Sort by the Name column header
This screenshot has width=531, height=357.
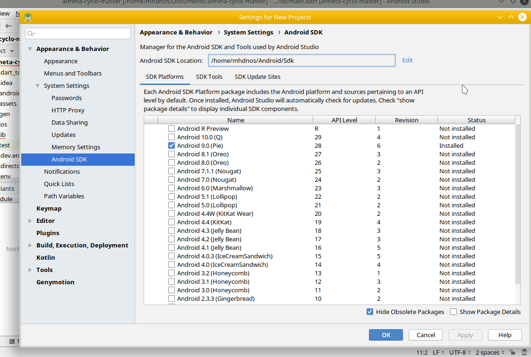[235, 120]
